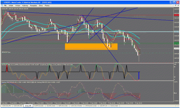
Task: Open the Narzędzia menu
Action: [x=33, y=5]
